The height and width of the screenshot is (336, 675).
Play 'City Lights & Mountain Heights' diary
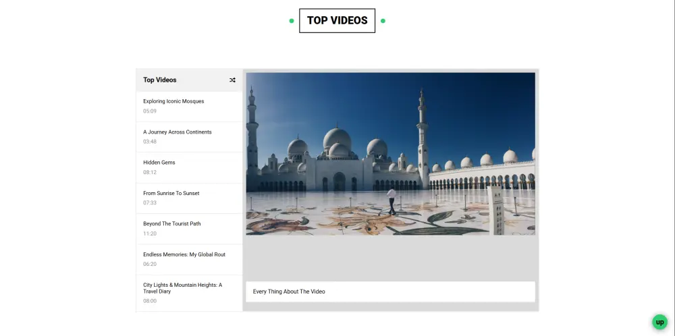(190, 293)
